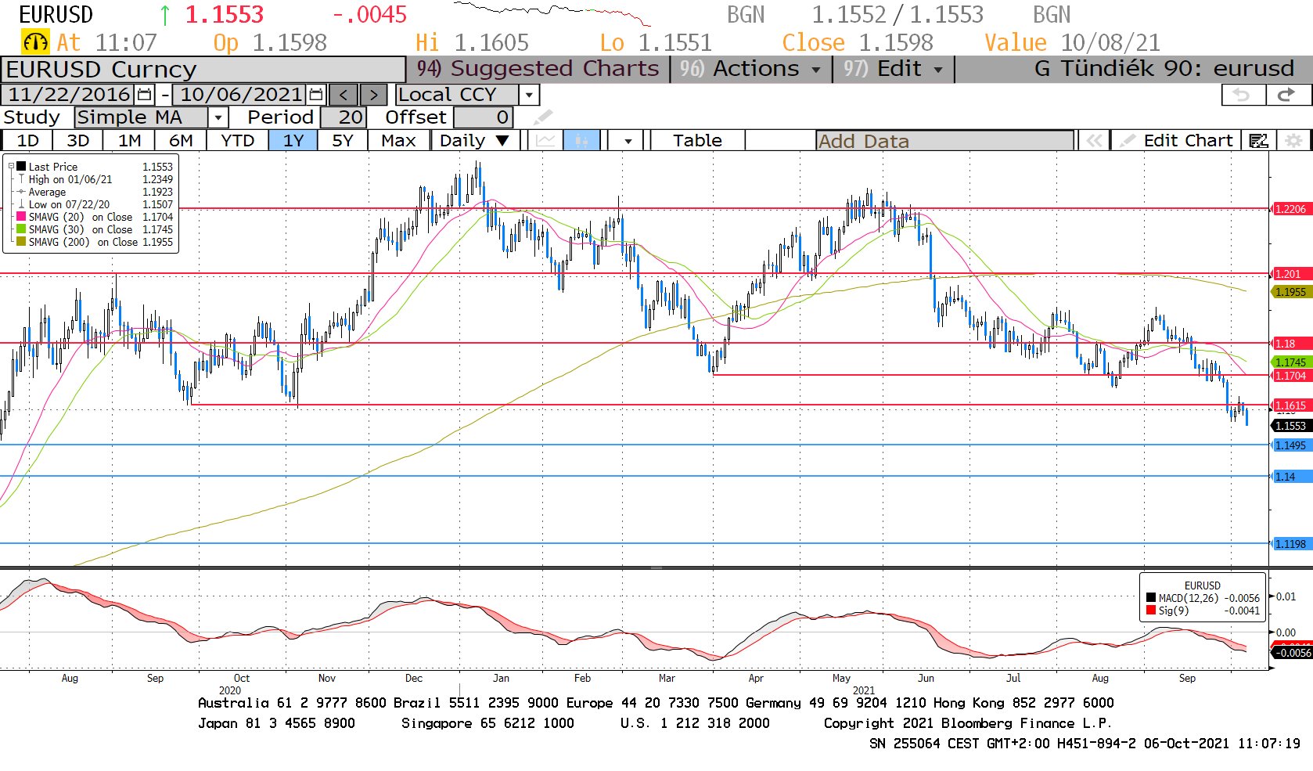Open the Table view
Screen dimensions: 1313x771
(697, 141)
